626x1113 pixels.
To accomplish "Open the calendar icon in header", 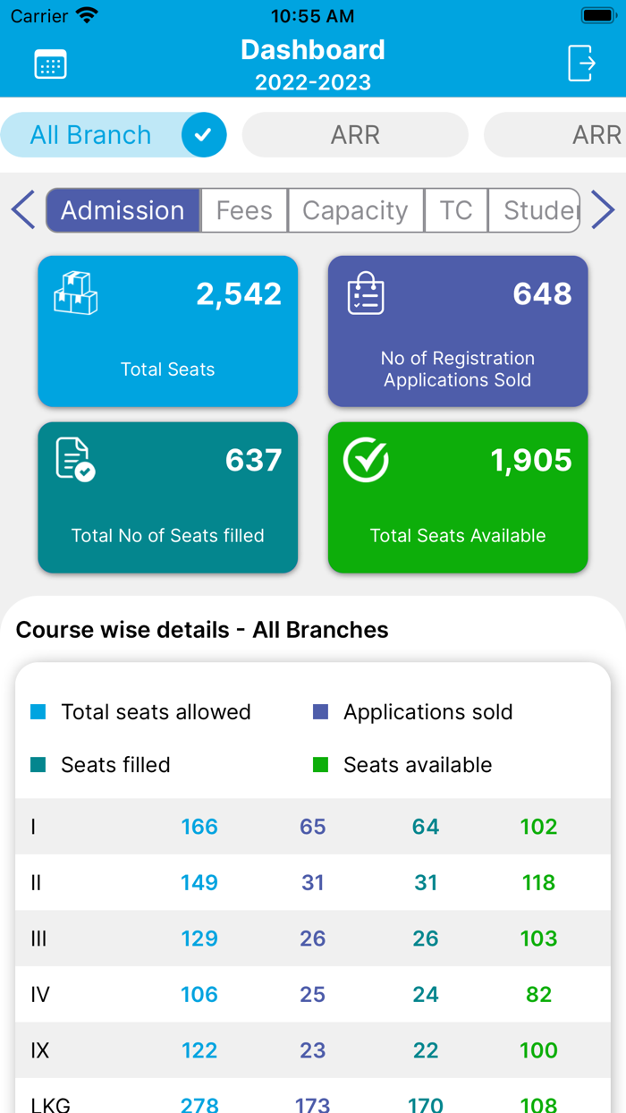I will coord(50,64).
